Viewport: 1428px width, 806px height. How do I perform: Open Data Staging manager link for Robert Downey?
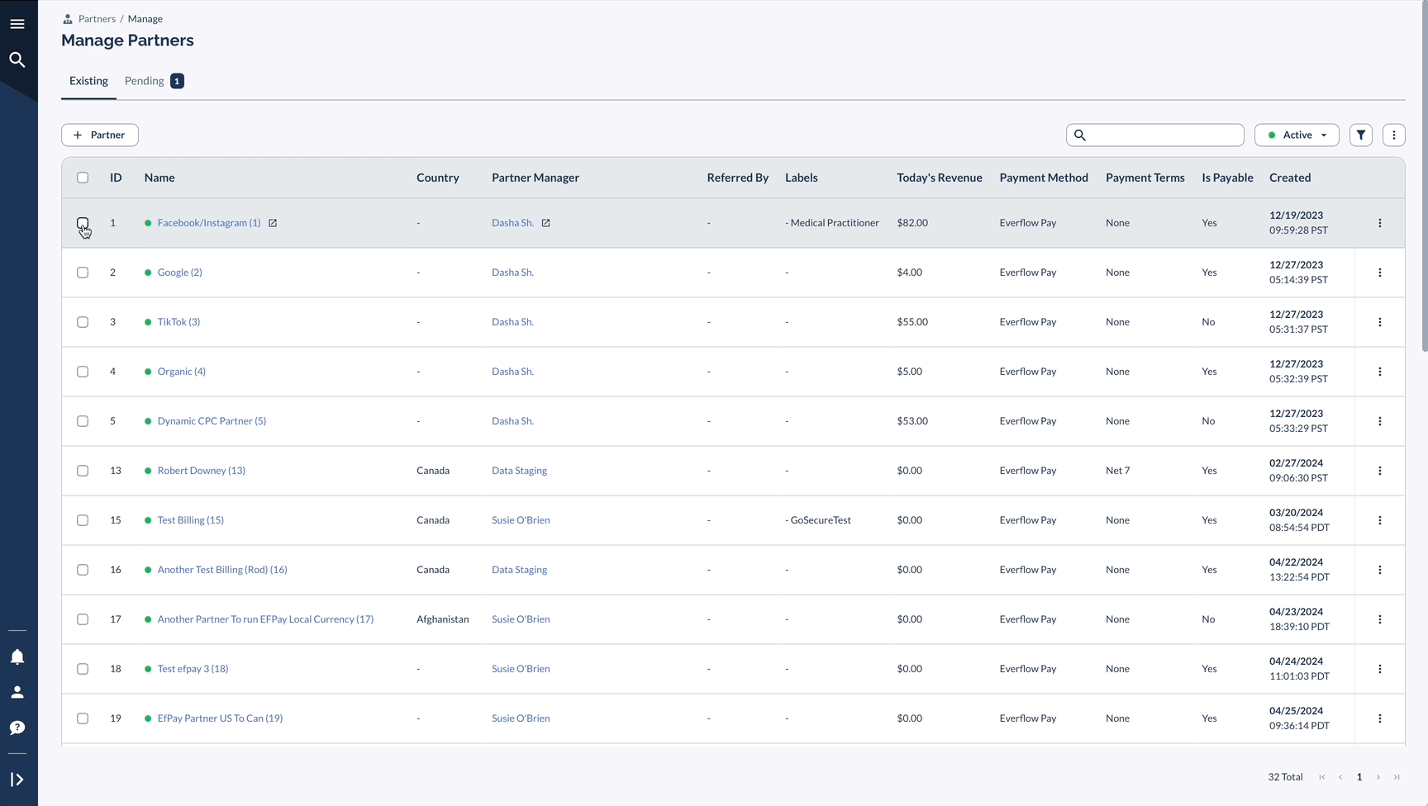tap(519, 471)
